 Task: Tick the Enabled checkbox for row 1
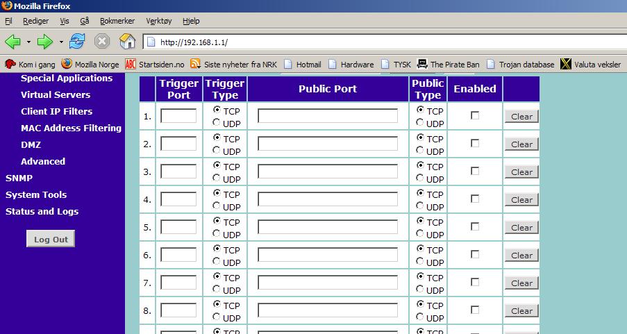[x=475, y=115]
